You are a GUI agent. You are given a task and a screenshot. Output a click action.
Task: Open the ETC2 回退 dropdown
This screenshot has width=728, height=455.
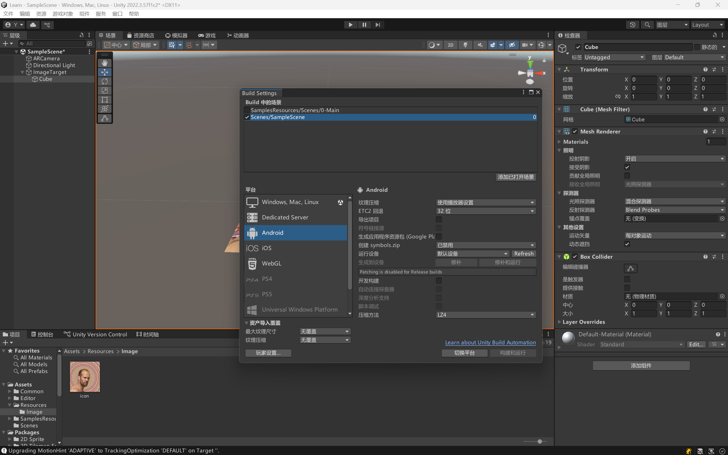coord(486,211)
